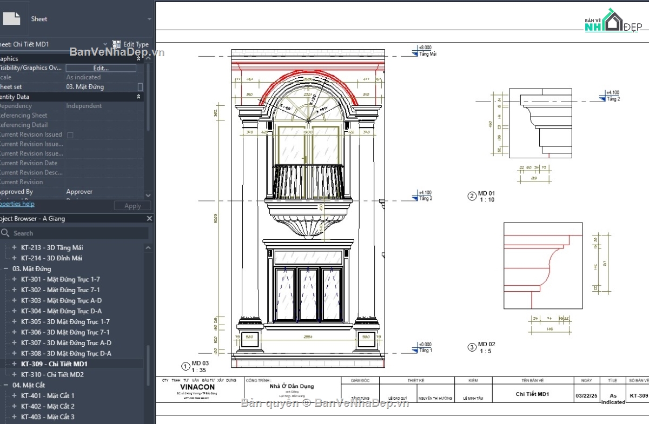Click the view title circle numbered 1
649x424 pixels.
pyautogui.click(x=186, y=366)
